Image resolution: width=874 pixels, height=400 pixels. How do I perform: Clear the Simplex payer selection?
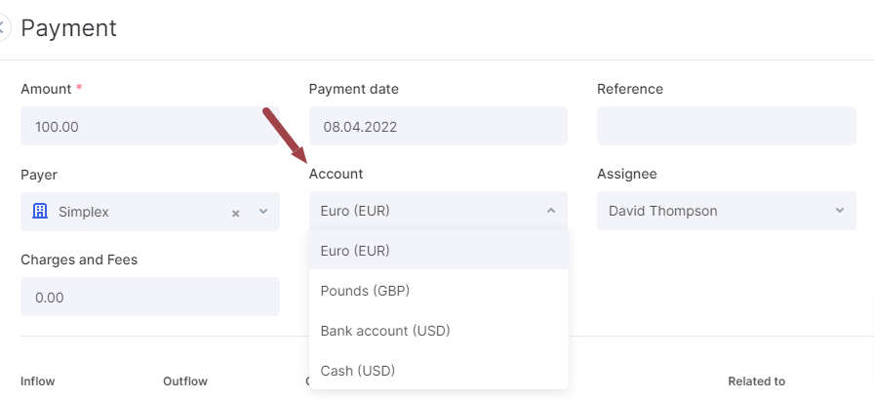pyautogui.click(x=236, y=213)
